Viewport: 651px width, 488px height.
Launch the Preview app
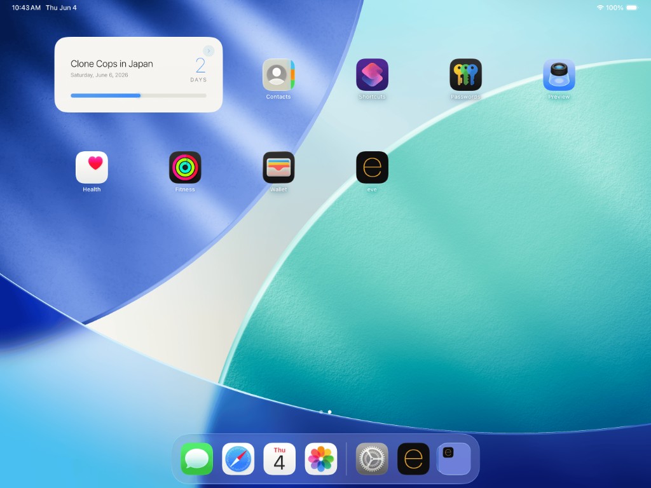point(559,75)
